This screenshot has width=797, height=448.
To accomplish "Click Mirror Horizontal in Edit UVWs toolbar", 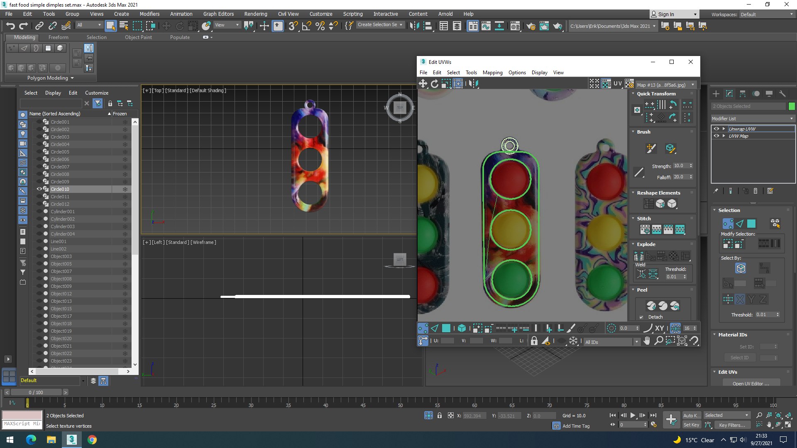I will pos(474,83).
